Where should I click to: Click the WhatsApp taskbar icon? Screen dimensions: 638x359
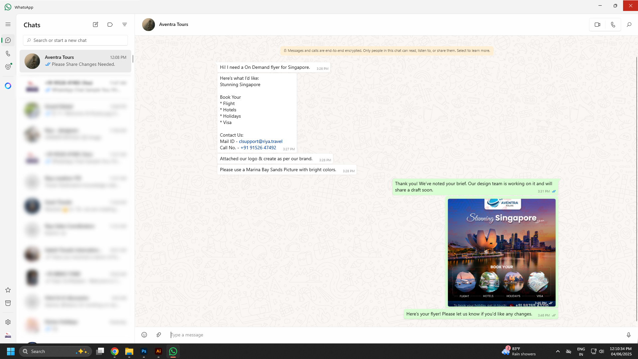pos(173,351)
